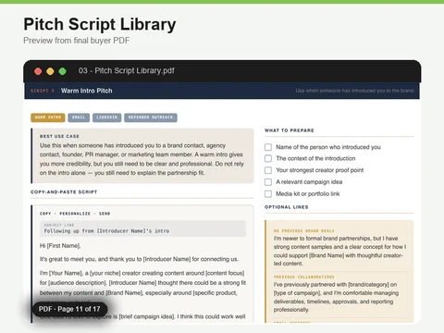This screenshot has width=444, height=333.
Task: Select the WARM INTRO tag
Action: [48, 117]
